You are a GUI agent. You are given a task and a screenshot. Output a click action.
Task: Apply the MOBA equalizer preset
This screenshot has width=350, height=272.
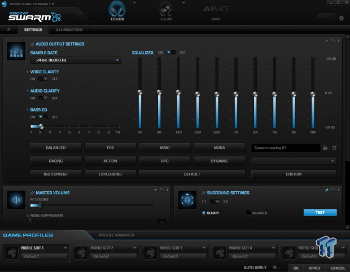coord(219,148)
